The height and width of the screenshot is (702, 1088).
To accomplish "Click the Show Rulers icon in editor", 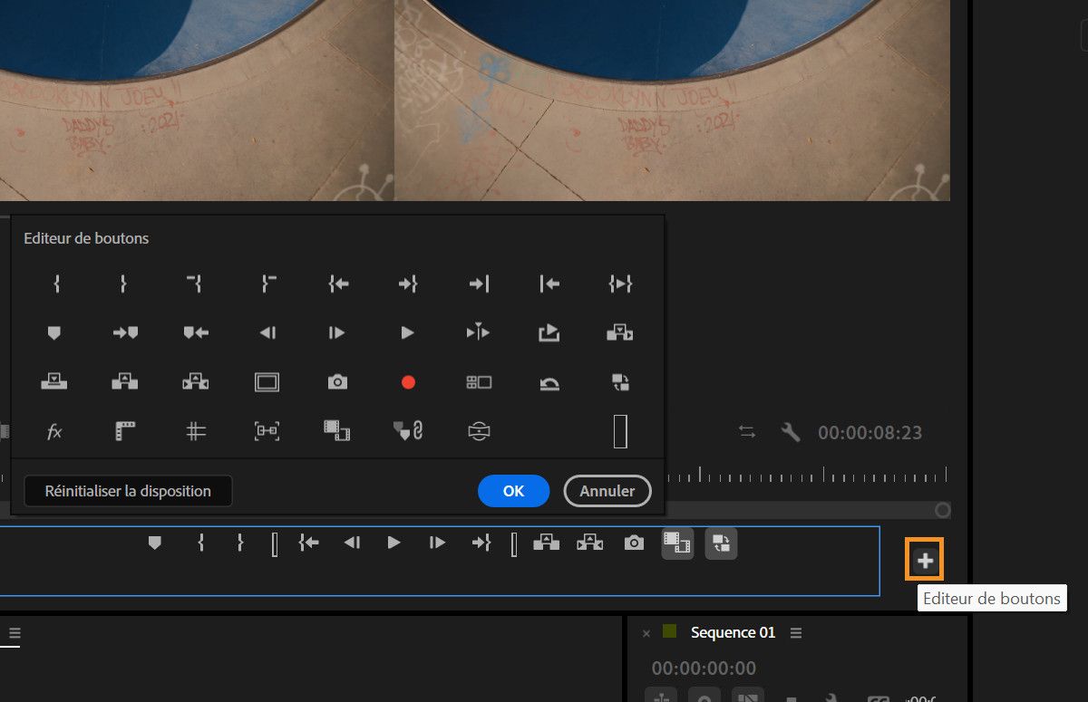I will pos(125,432).
